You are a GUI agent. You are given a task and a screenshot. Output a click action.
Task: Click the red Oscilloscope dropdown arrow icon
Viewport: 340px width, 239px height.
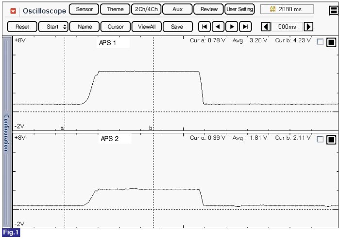[13, 10]
